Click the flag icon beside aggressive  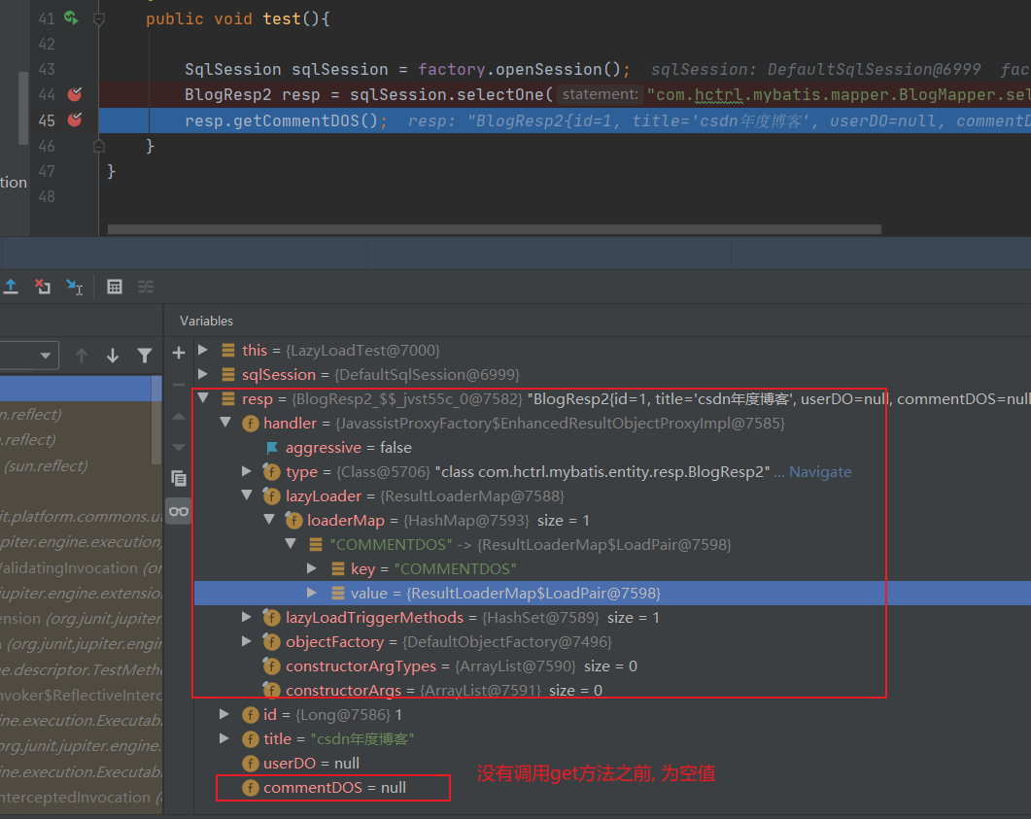(272, 448)
